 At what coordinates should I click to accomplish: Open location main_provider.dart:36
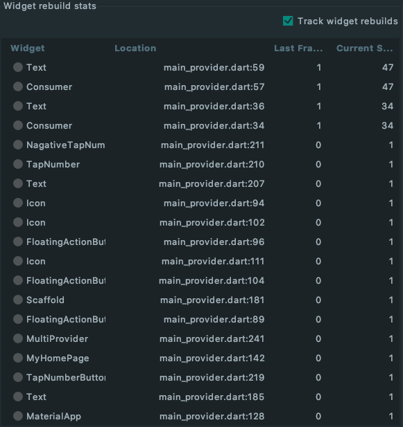[x=214, y=106]
